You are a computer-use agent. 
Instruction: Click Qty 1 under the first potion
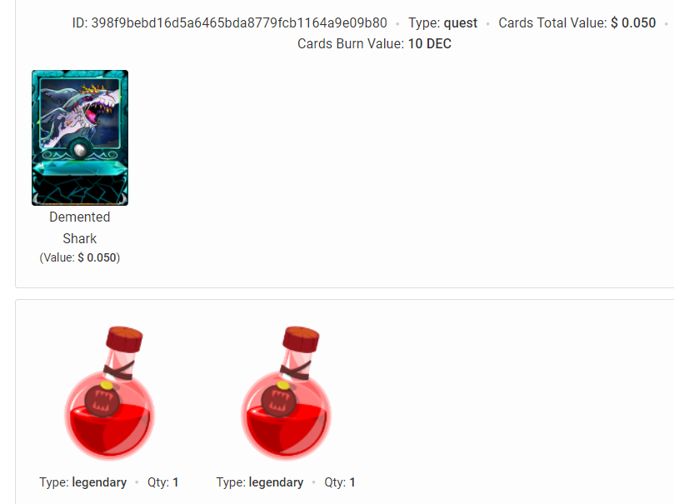point(163,482)
